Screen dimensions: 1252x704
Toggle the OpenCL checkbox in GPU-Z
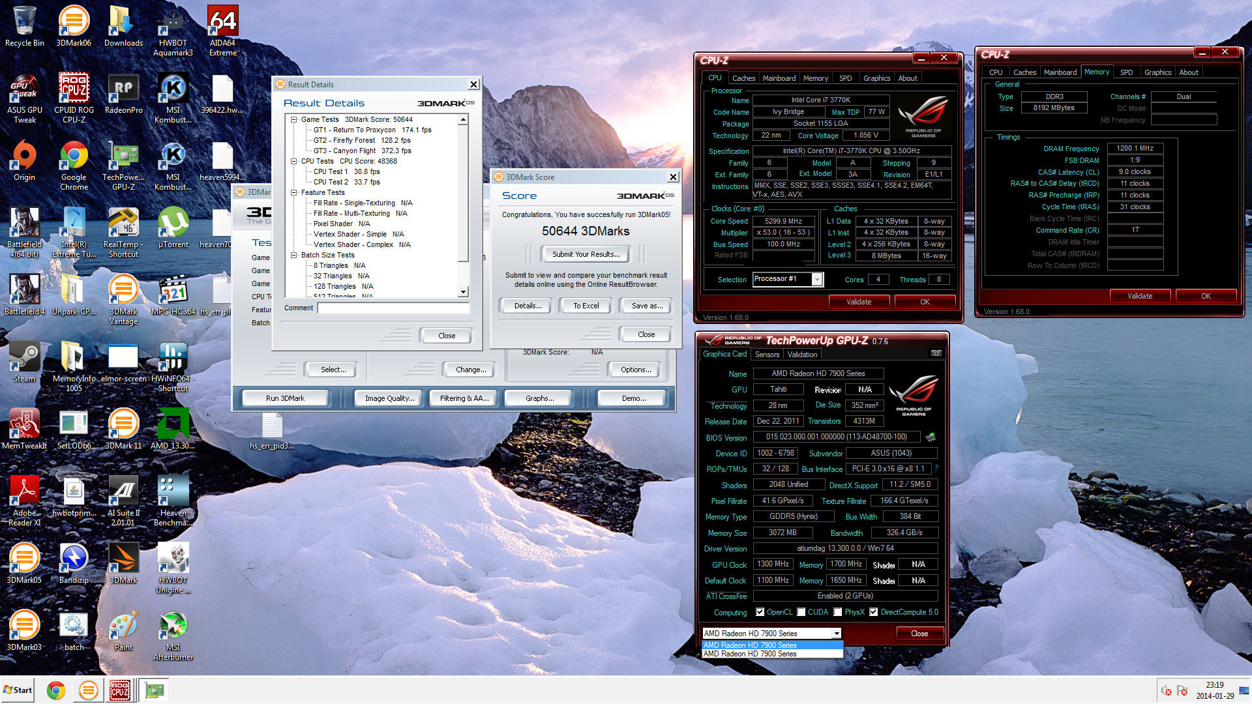[x=760, y=612]
